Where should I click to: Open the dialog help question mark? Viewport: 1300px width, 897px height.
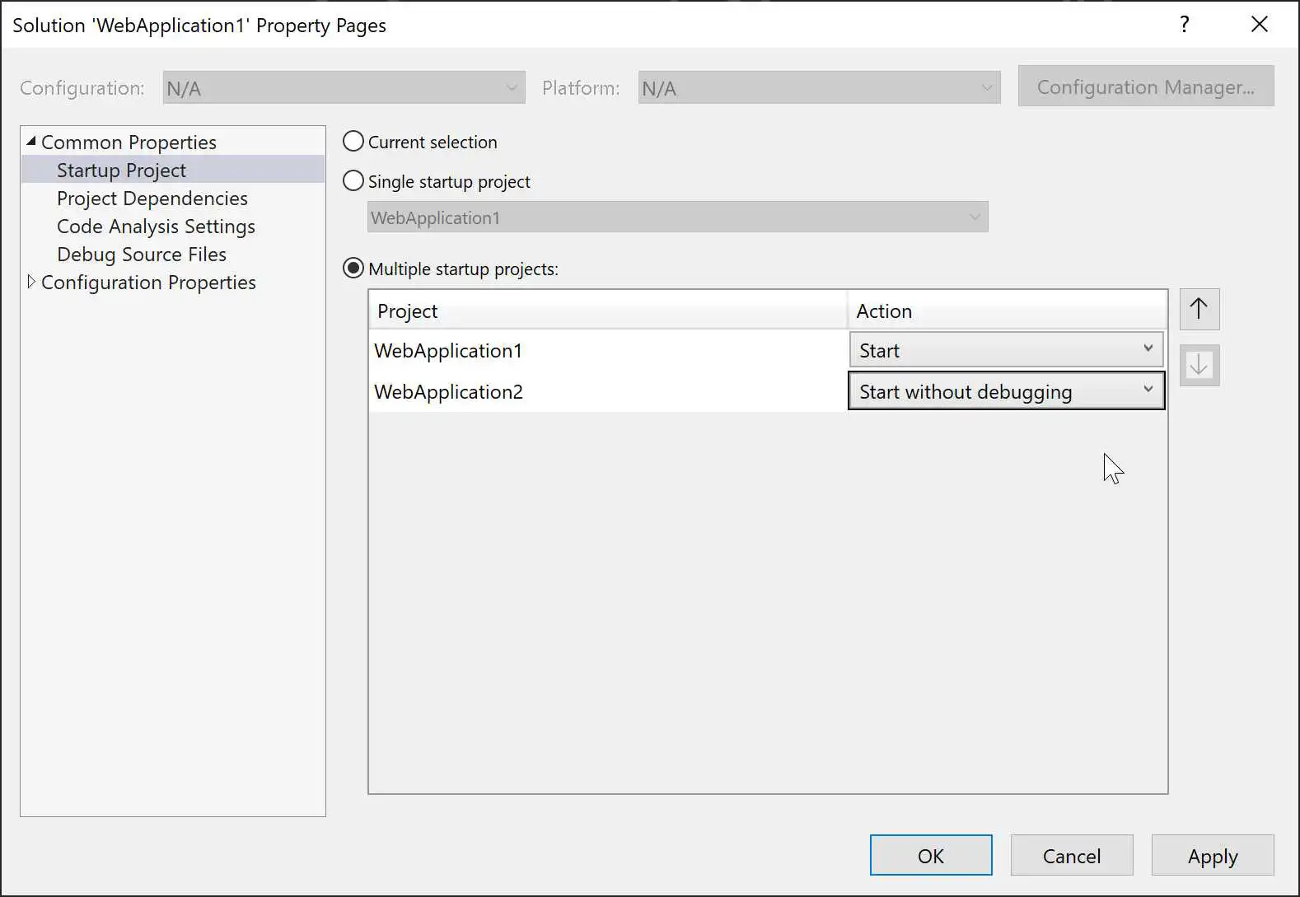click(x=1184, y=24)
